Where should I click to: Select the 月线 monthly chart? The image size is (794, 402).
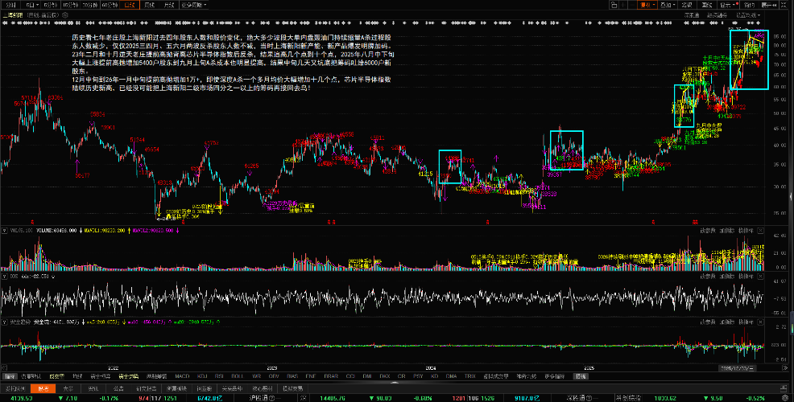click(x=169, y=5)
